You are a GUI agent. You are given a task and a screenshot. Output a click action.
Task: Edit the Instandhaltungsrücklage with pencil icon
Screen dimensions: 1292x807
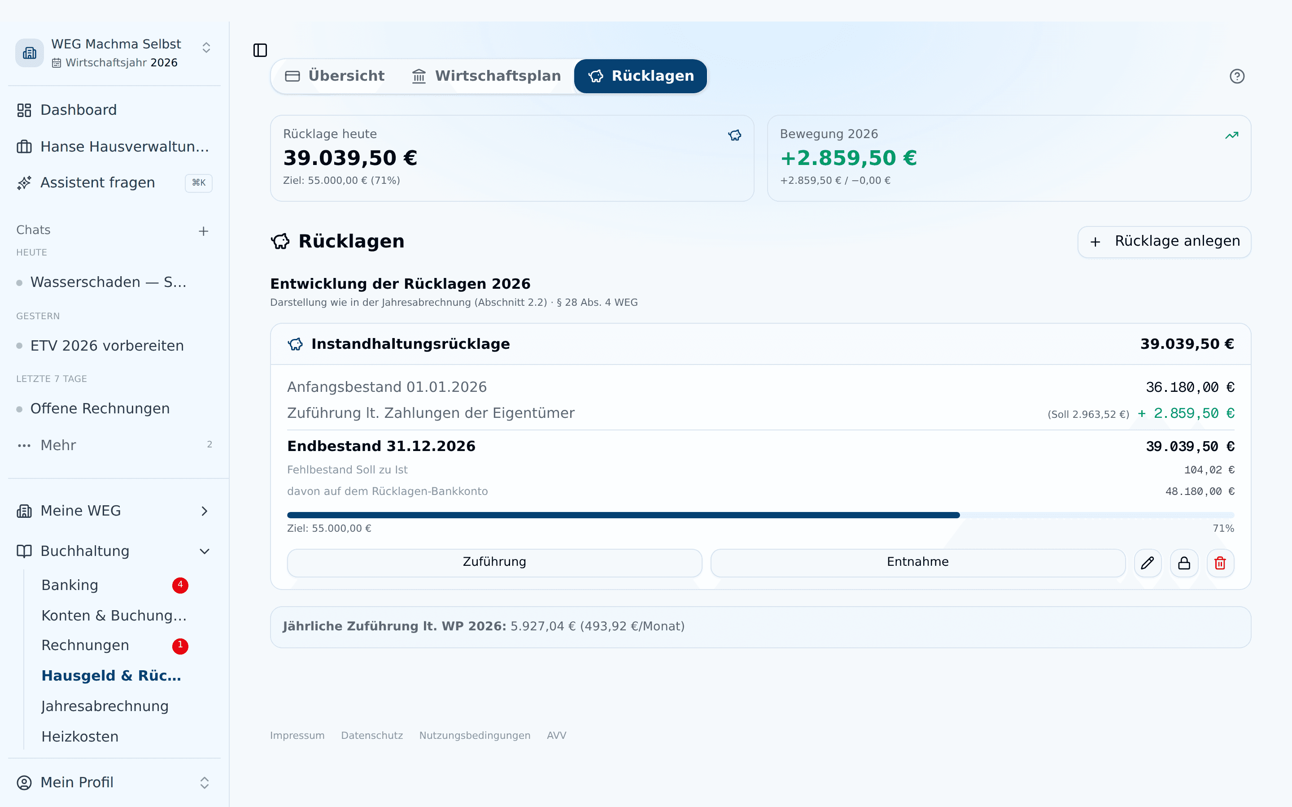coord(1147,563)
